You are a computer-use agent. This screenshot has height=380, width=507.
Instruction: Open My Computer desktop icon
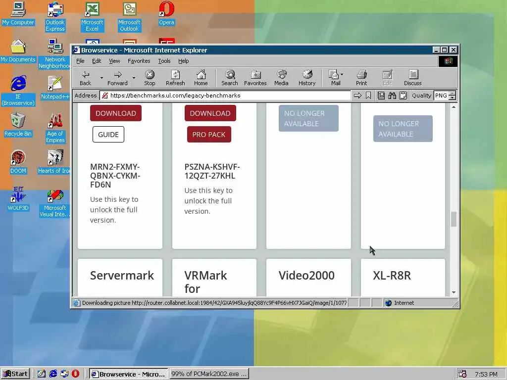click(x=18, y=13)
